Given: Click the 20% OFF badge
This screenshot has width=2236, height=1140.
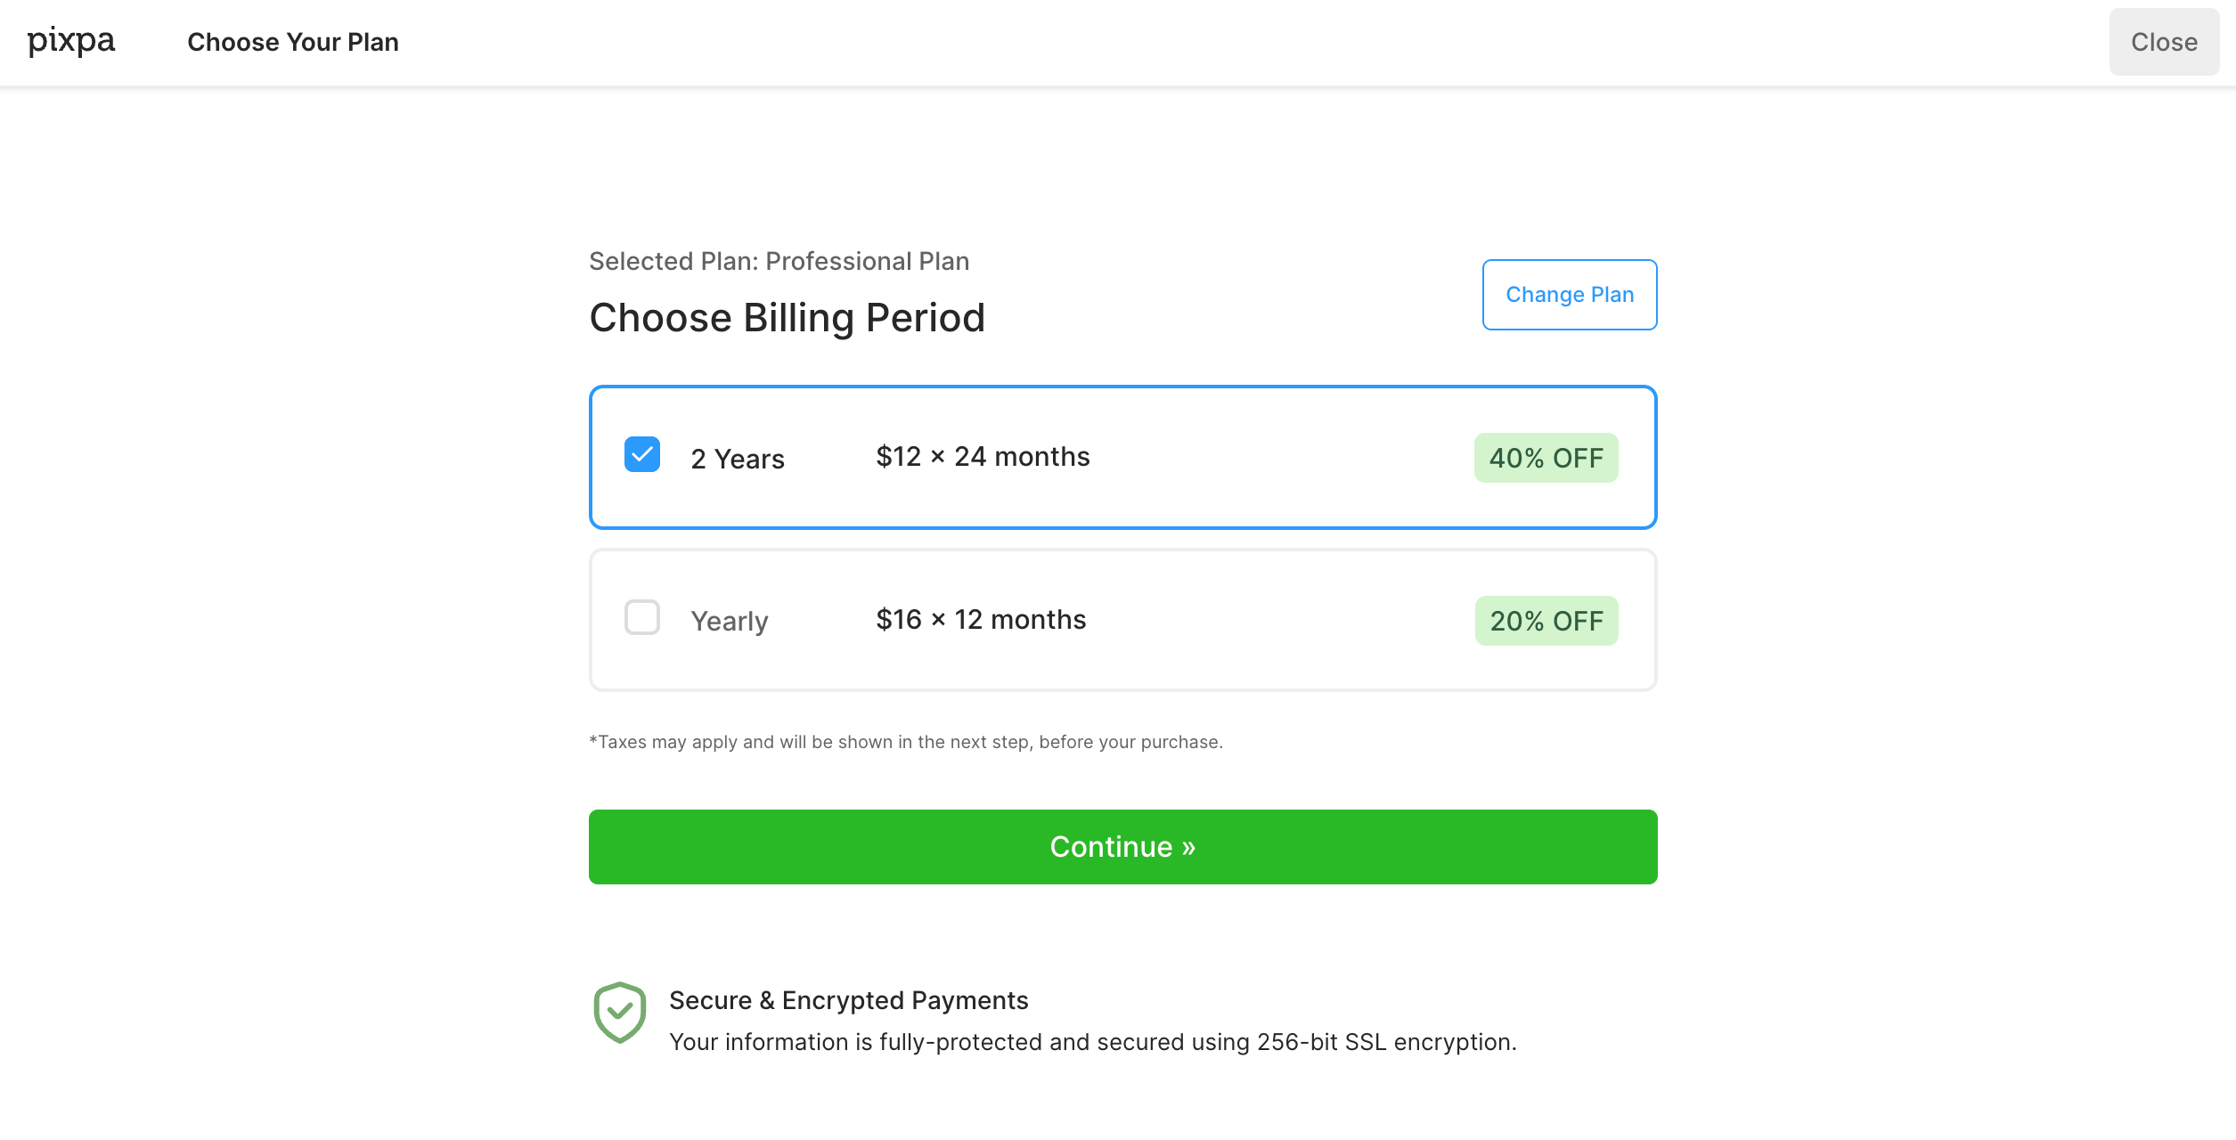Looking at the screenshot, I should (x=1546, y=621).
